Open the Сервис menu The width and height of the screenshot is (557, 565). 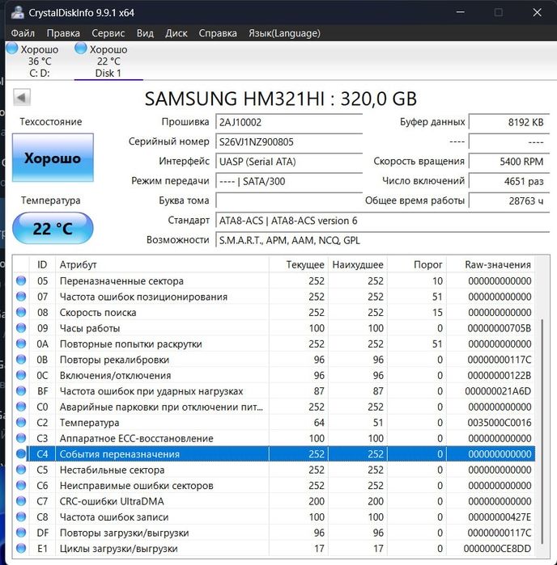(108, 33)
